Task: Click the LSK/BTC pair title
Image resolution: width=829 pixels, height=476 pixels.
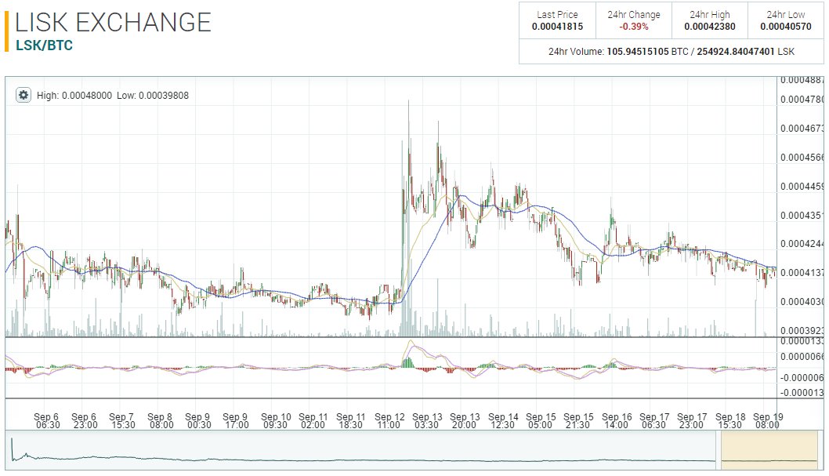Action: click(x=44, y=45)
